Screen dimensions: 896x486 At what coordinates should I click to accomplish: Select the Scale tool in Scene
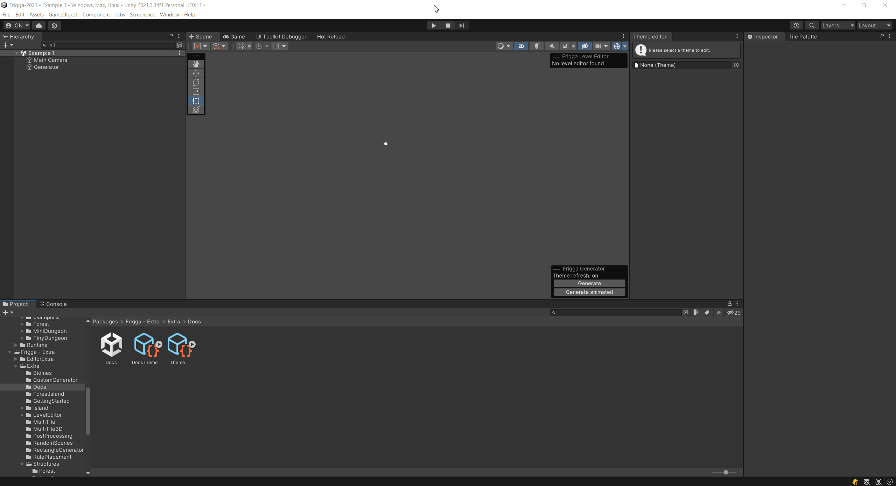click(x=196, y=92)
